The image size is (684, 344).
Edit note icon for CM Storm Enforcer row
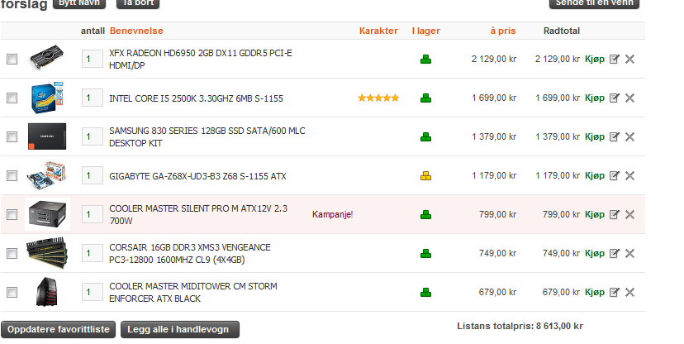coord(615,292)
